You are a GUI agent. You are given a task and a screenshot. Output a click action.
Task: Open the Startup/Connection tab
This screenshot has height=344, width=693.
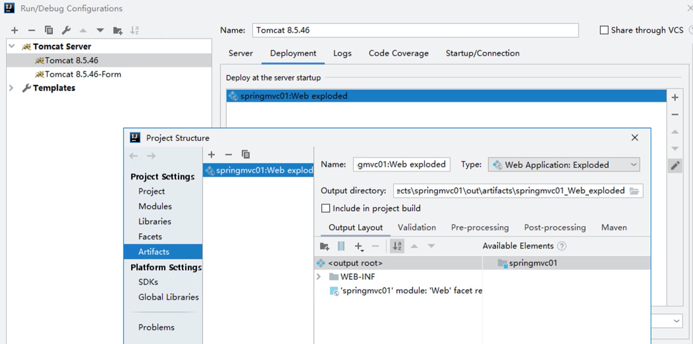483,53
